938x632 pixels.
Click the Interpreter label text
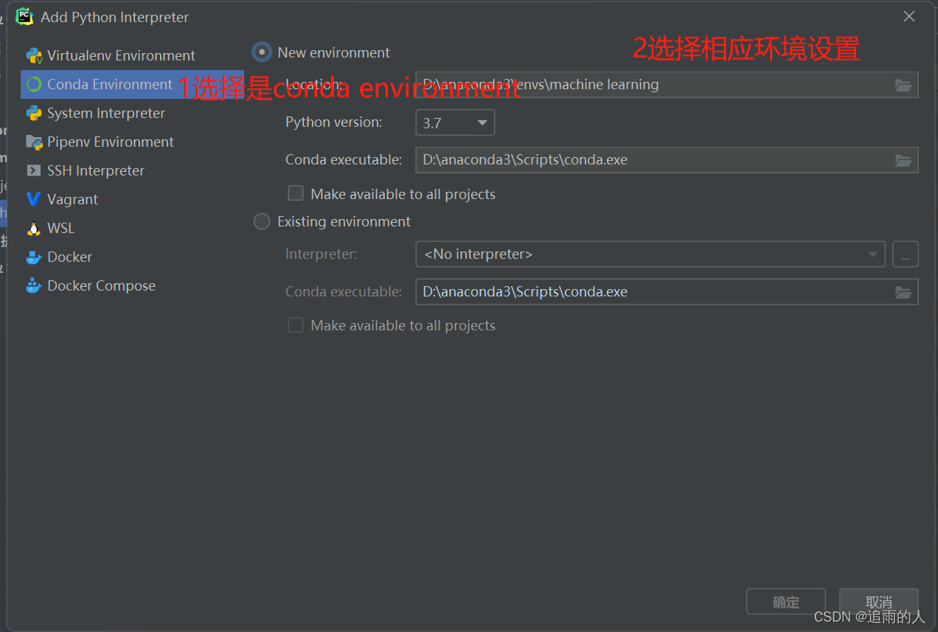[x=321, y=254]
